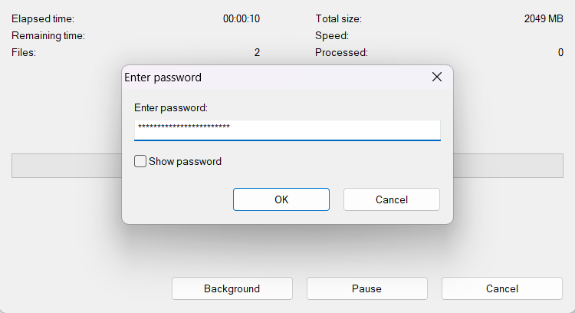The image size is (575, 313).
Task: Select the Elapsed time label
Action: 43,18
